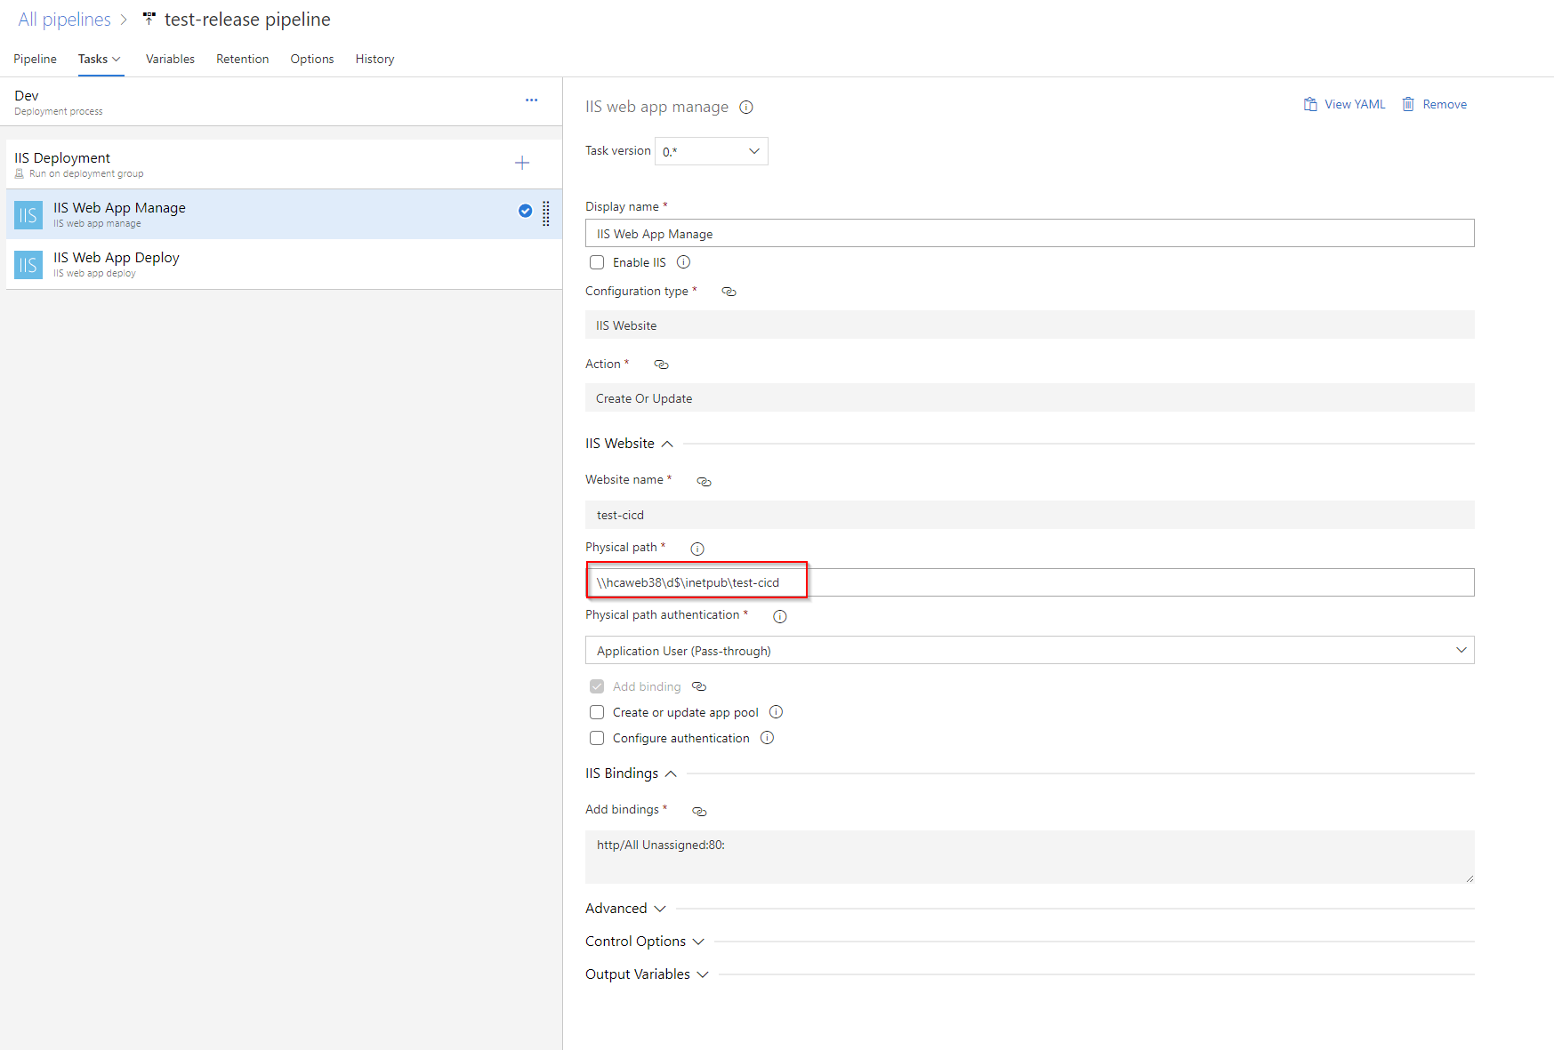Screen dimensions: 1554x1050
Task: Click the Physical path input field
Action: click(1029, 582)
